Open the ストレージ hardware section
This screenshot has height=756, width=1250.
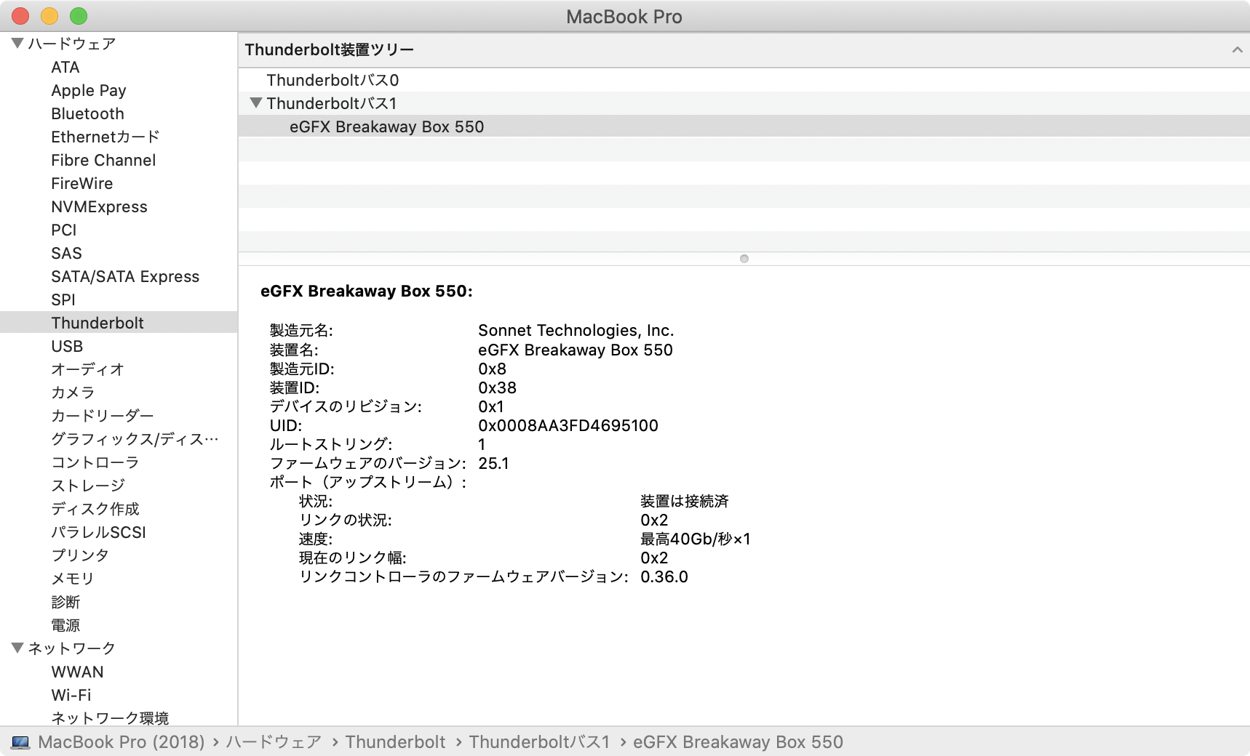click(x=87, y=485)
